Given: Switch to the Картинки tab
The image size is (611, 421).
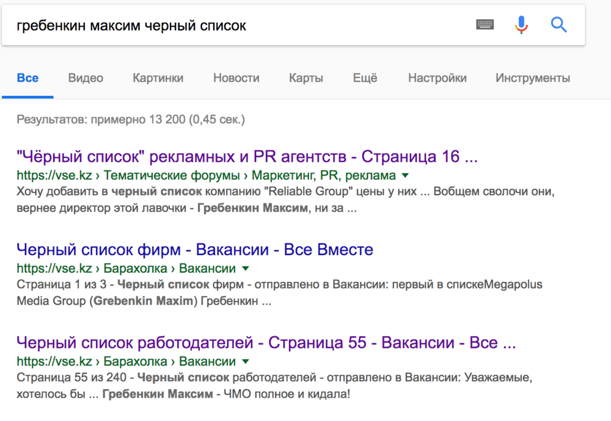Looking at the screenshot, I should [158, 78].
